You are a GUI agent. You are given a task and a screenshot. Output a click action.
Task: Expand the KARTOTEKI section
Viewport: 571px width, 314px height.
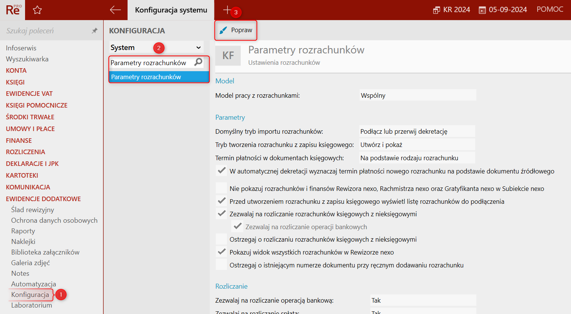tap(22, 175)
